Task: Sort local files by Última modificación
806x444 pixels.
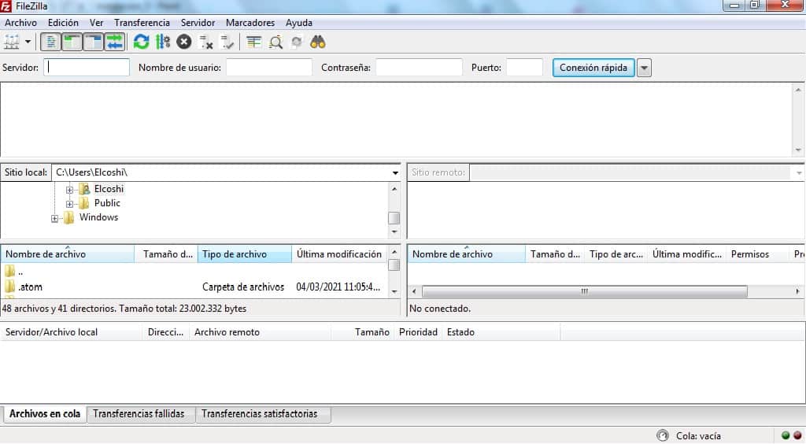Action: [339, 253]
